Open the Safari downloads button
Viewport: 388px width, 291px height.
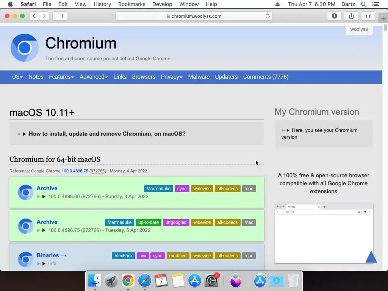(334, 16)
